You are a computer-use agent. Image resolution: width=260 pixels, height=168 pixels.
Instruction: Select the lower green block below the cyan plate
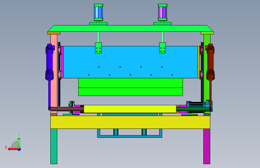click(x=130, y=92)
